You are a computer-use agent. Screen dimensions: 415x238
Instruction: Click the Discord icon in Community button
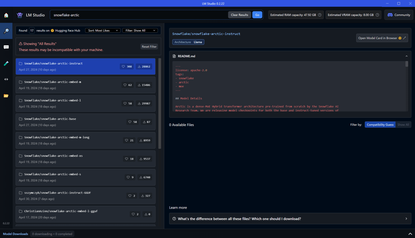[x=390, y=15]
